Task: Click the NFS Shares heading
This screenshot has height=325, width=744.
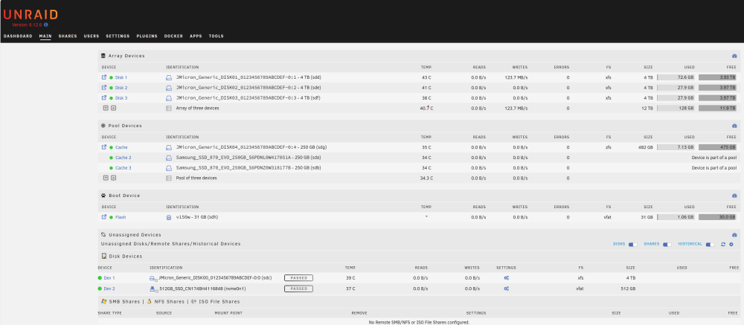Action: click(x=169, y=302)
